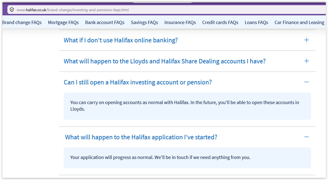Switch to Savings FAQs tab
This screenshot has height=180, width=328.
click(144, 22)
